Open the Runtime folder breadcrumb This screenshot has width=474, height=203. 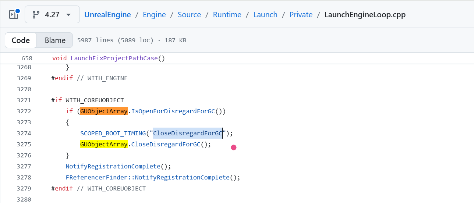pyautogui.click(x=227, y=15)
